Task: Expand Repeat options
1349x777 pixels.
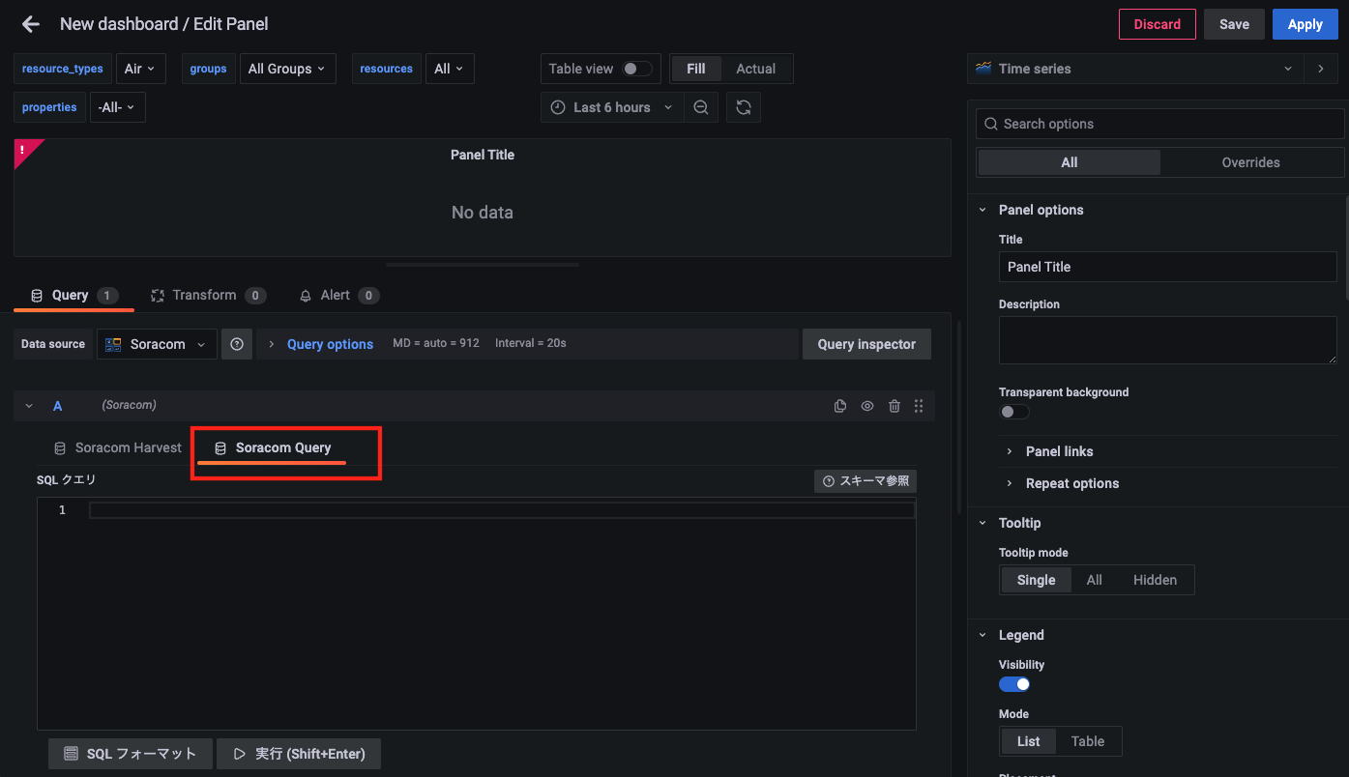Action: 1071,483
